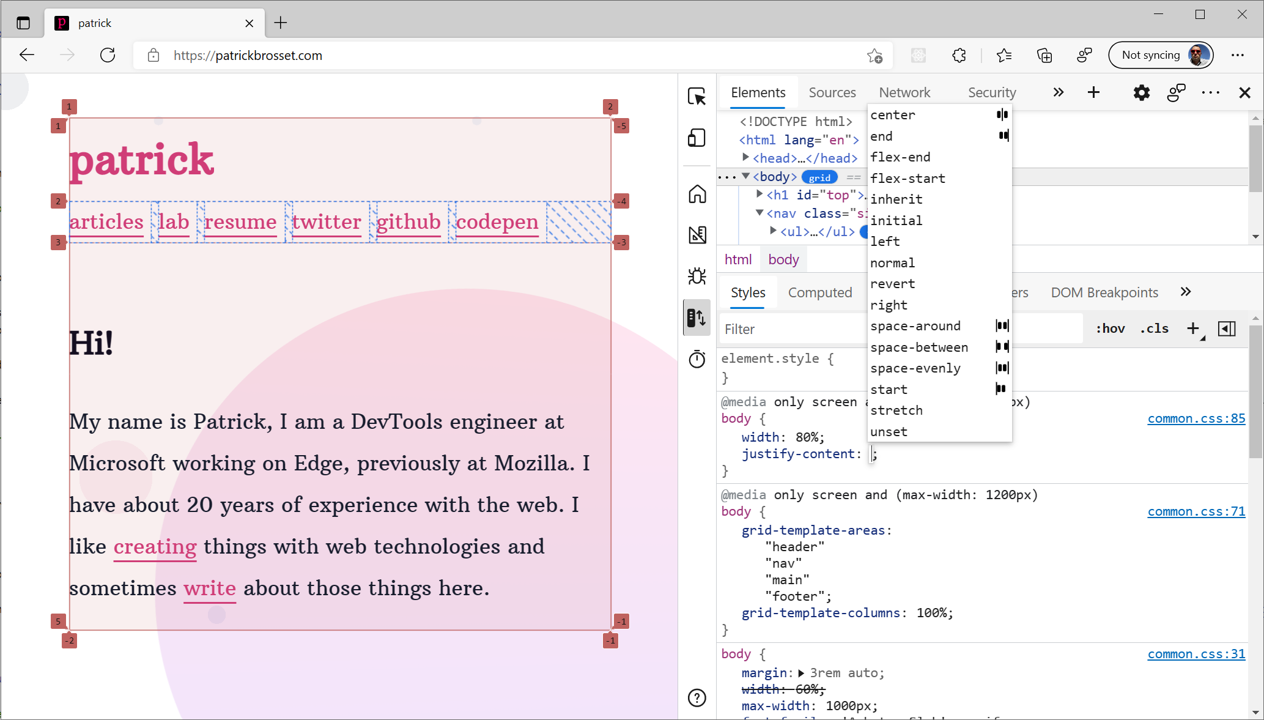Viewport: 1264px width, 720px height.
Task: Open common.css:85 in the Sources panel
Action: click(1196, 418)
